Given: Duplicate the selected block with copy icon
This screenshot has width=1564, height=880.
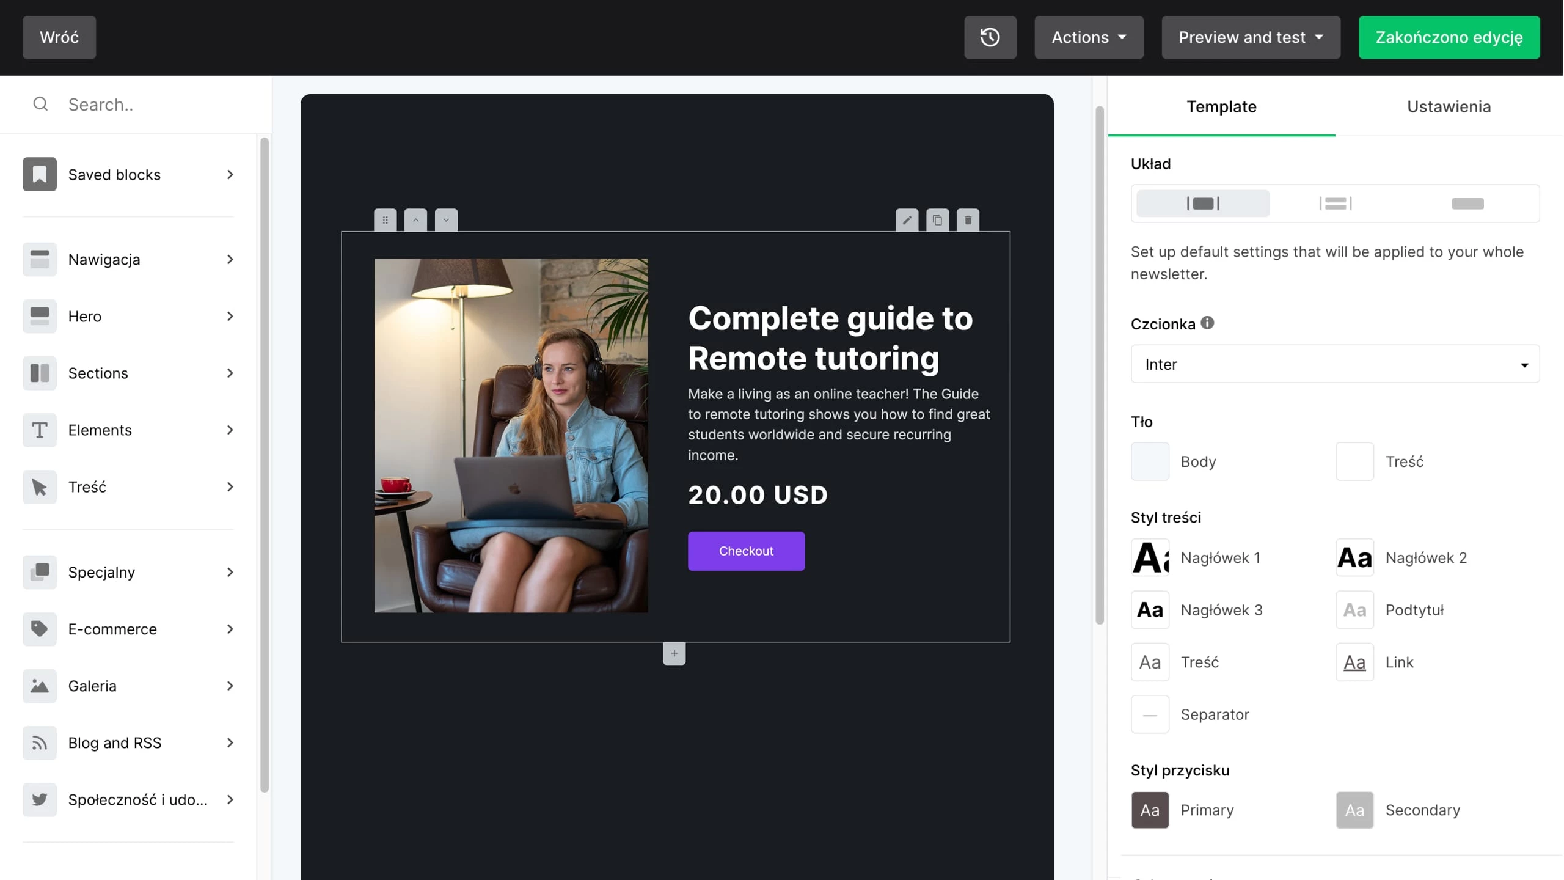Looking at the screenshot, I should 937,220.
